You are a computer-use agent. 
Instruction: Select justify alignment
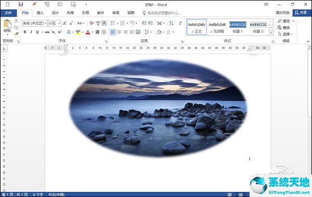132,32
